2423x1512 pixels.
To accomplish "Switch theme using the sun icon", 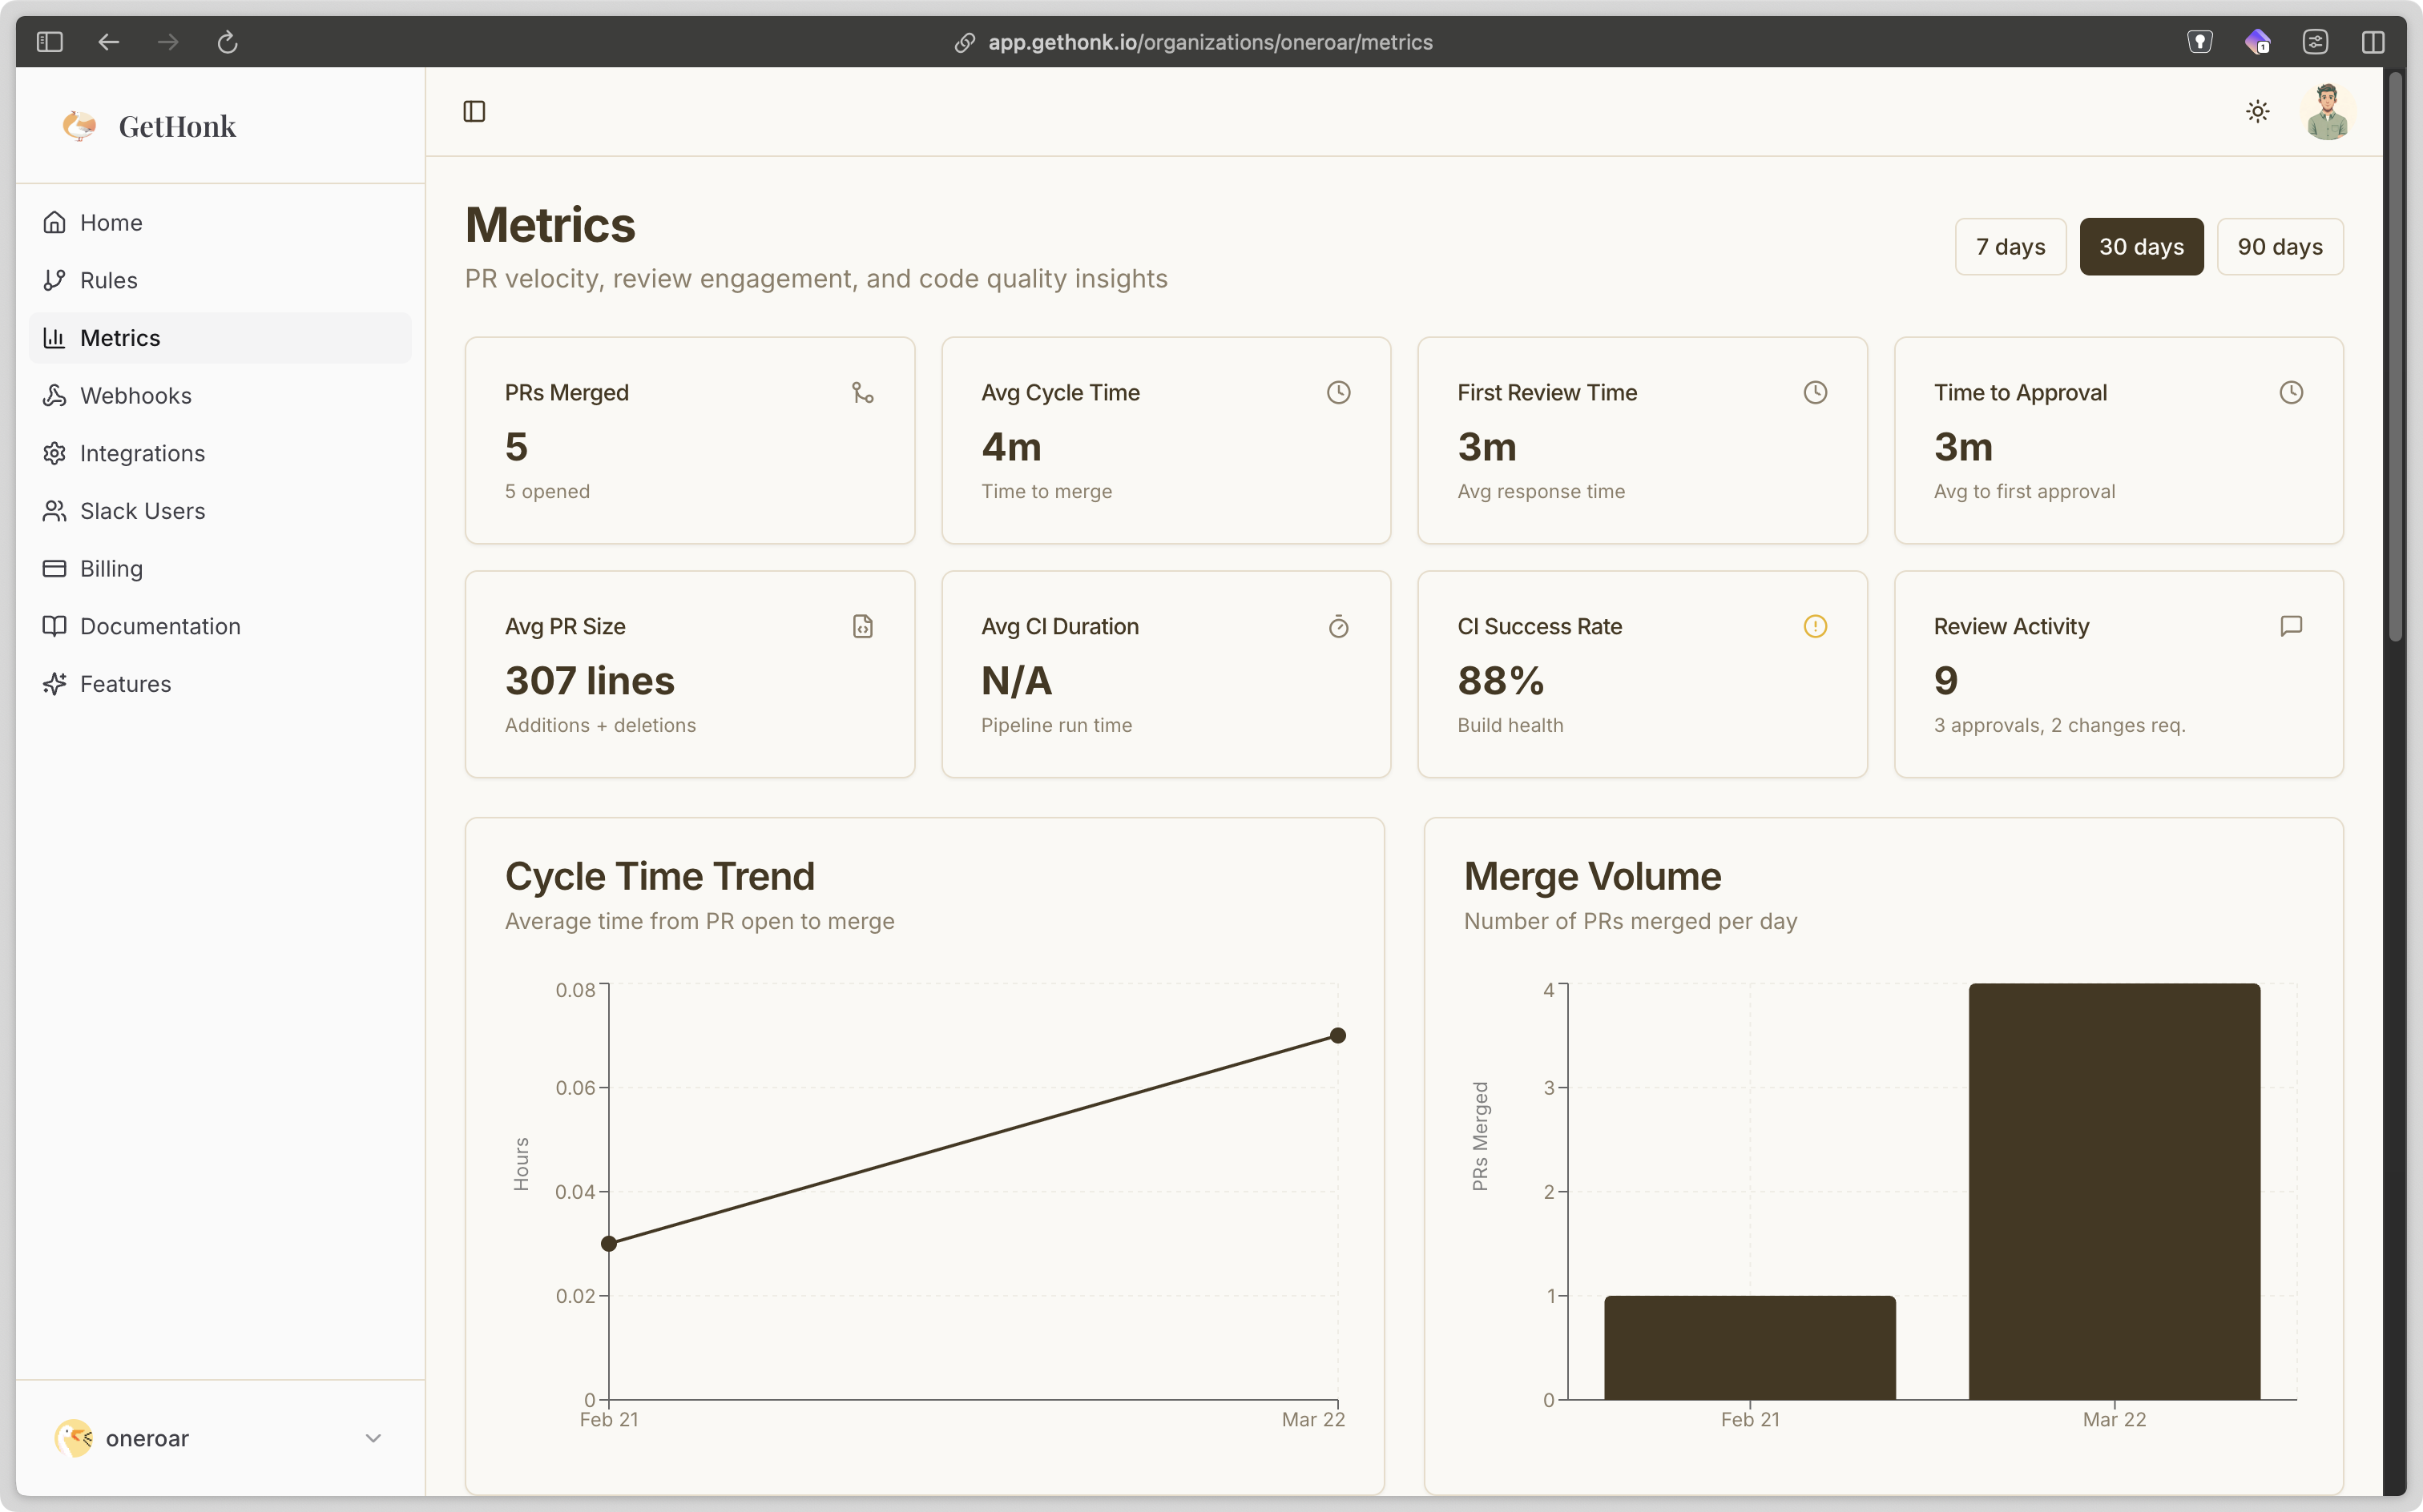I will pyautogui.click(x=2257, y=111).
